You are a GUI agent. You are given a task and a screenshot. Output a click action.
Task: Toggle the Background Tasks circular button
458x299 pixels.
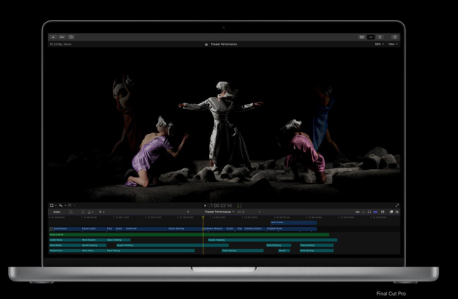[71, 36]
